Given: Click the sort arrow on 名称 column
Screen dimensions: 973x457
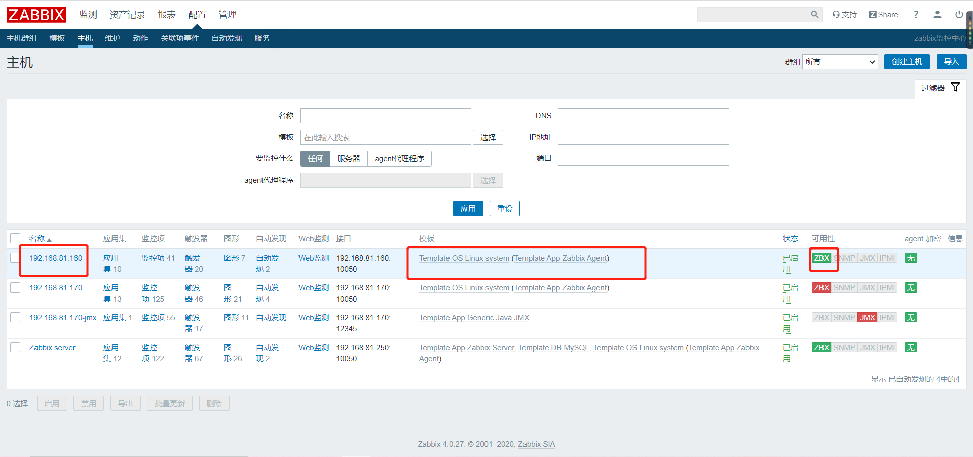Looking at the screenshot, I should (x=49, y=239).
